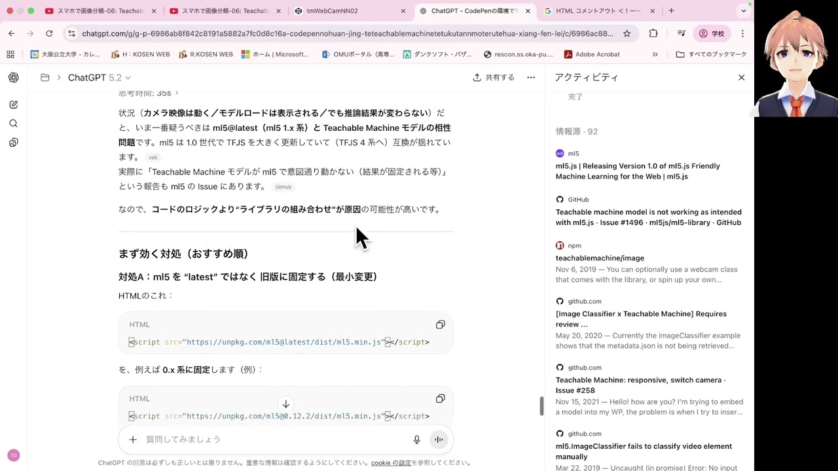
Task: Open the cookie の設定 link
Action: [x=391, y=462]
